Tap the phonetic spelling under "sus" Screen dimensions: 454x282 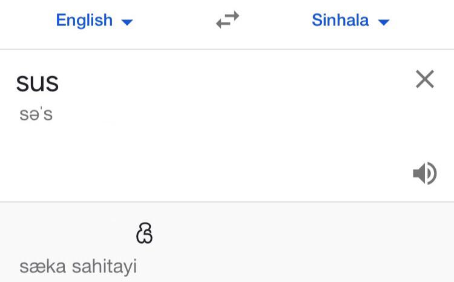[x=36, y=114]
